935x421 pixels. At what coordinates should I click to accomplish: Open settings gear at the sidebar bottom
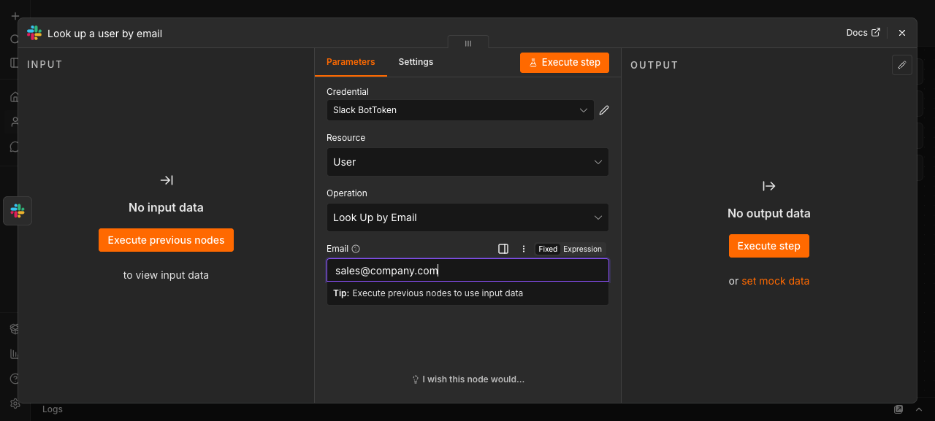click(15, 403)
